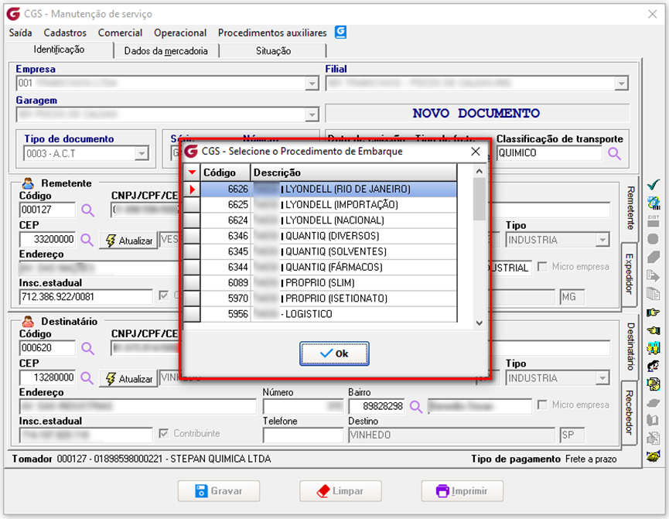Click the hand holding document icon
This screenshot has width=669, height=519.
pos(654,384)
